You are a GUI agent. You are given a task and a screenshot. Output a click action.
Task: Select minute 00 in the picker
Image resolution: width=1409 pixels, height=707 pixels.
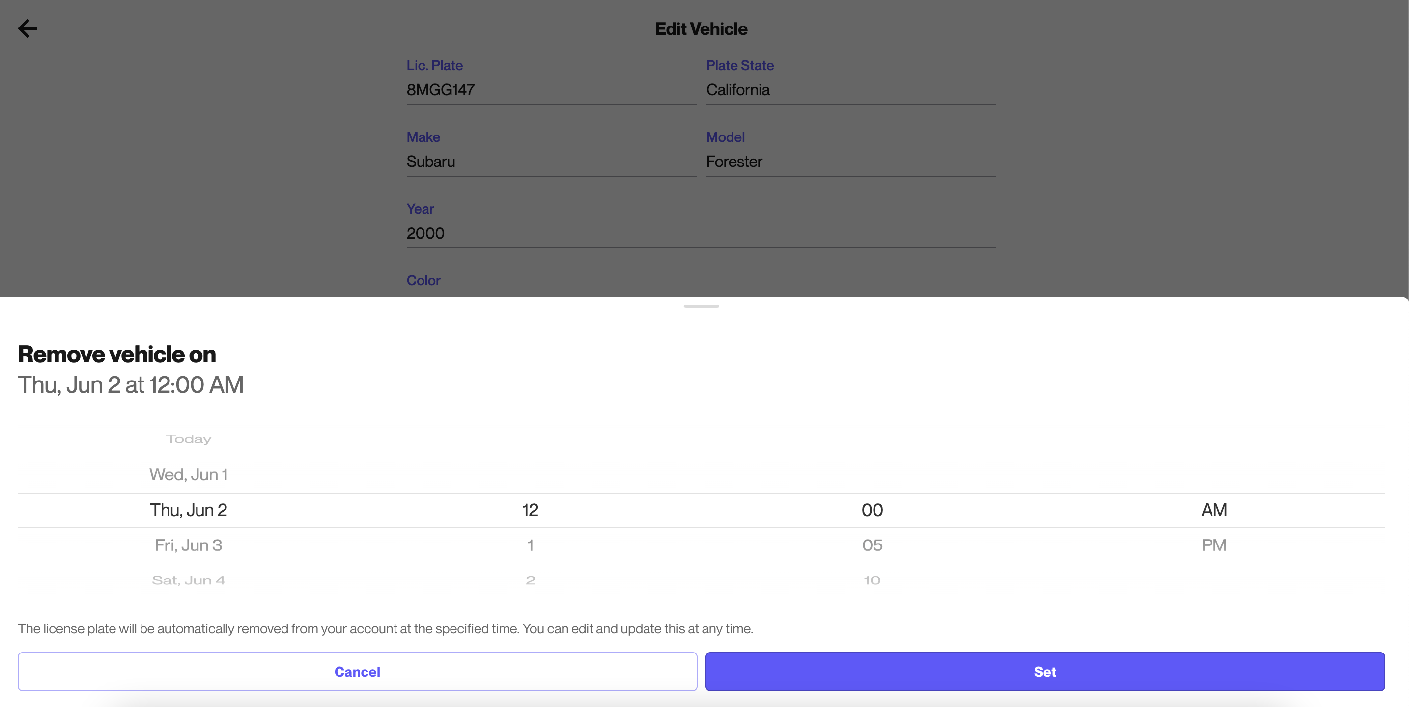pos(872,510)
